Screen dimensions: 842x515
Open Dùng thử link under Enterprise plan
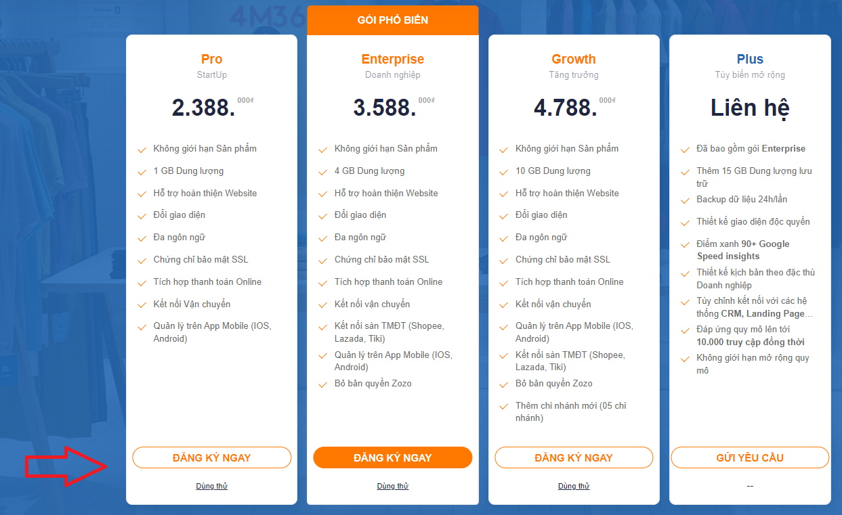pos(392,486)
